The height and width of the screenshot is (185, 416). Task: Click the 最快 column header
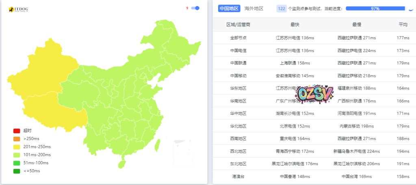[x=295, y=25]
